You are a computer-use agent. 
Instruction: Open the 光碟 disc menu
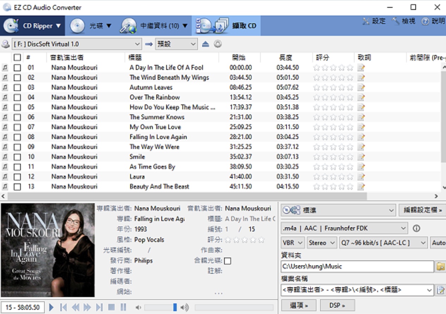[91, 26]
